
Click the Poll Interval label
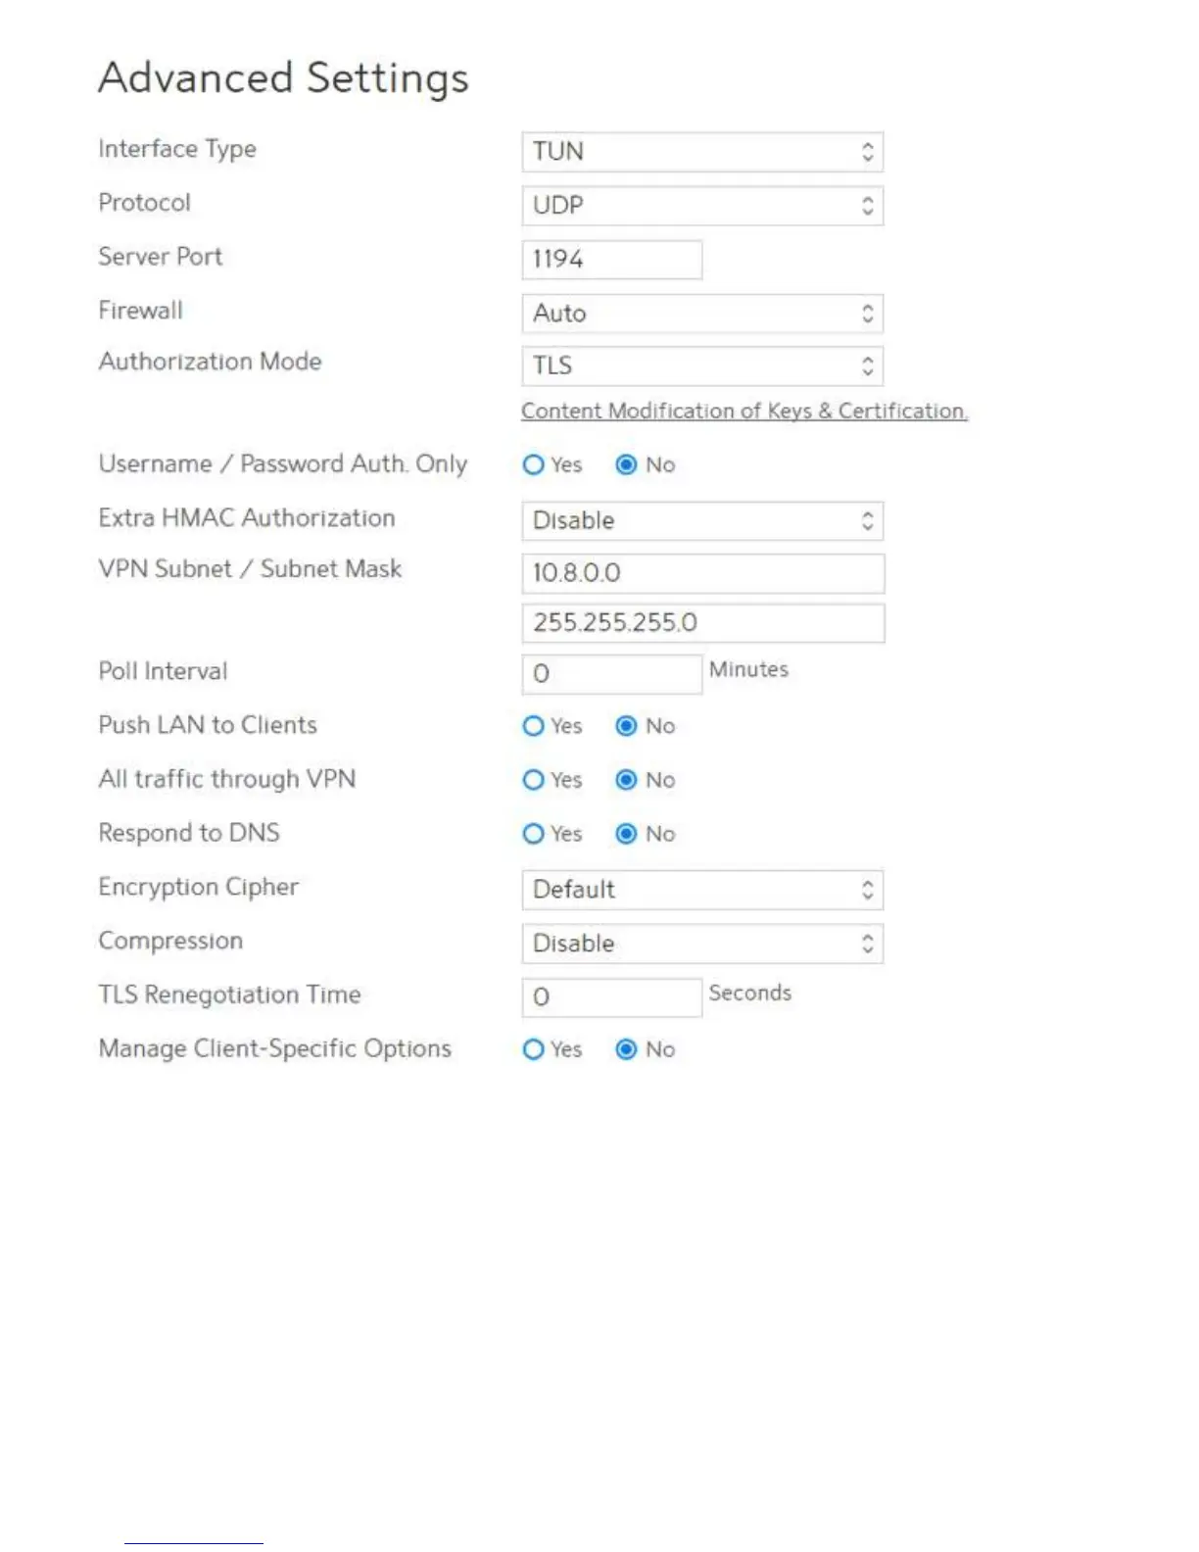click(164, 671)
